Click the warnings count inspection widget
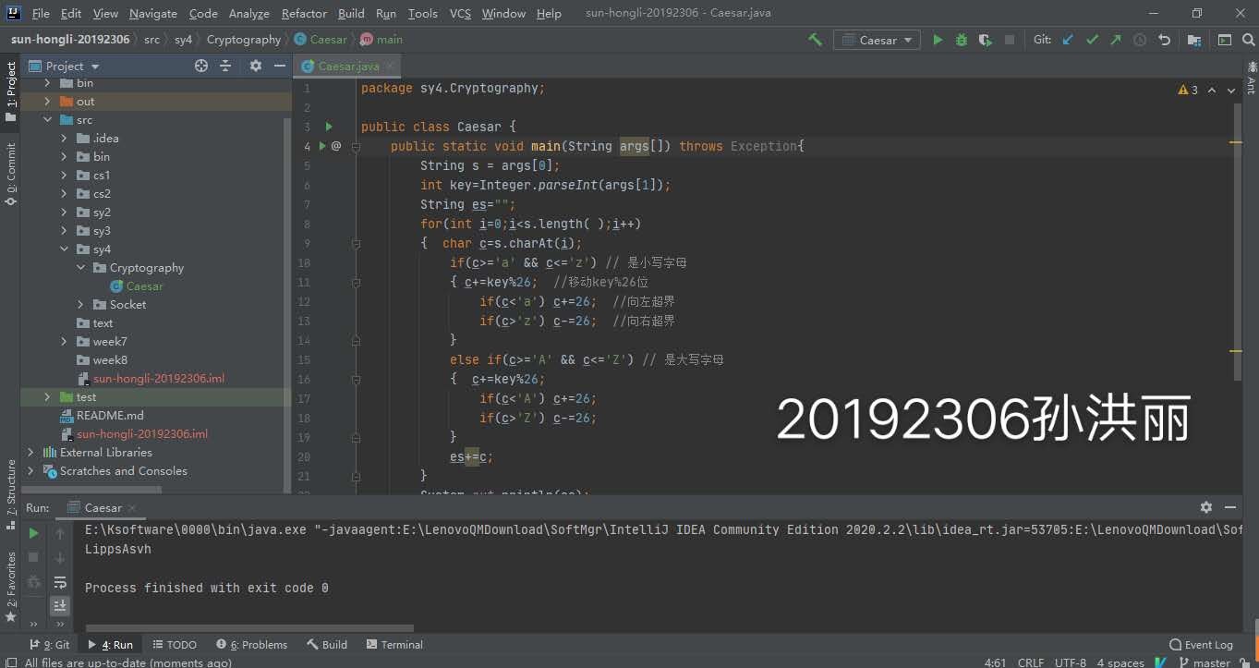 [1188, 90]
